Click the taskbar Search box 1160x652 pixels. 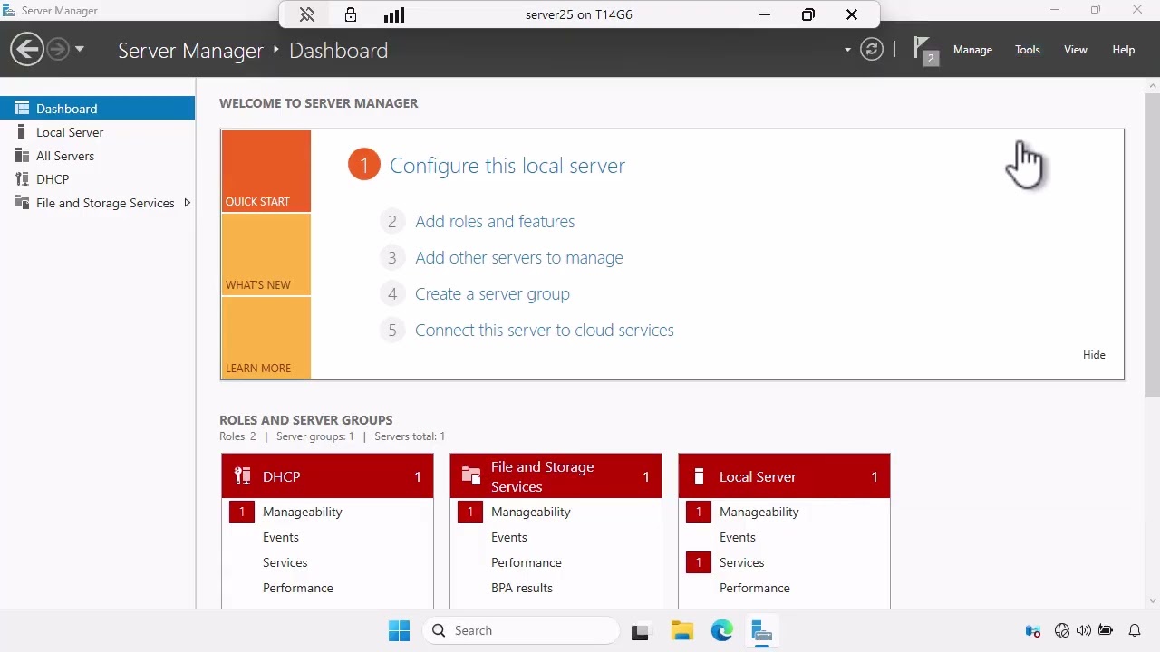pos(523,630)
